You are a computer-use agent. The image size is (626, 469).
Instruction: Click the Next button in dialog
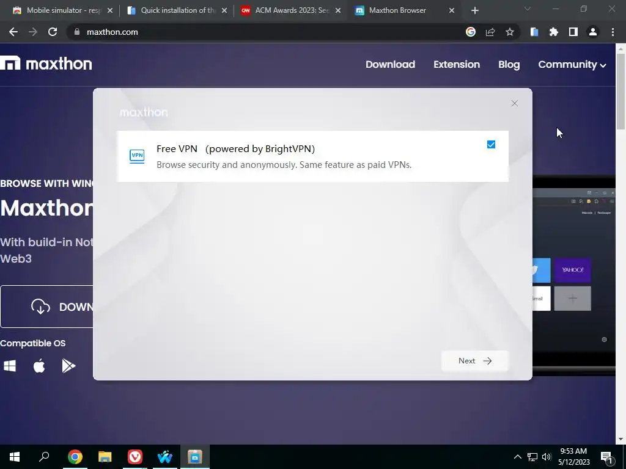click(x=474, y=361)
